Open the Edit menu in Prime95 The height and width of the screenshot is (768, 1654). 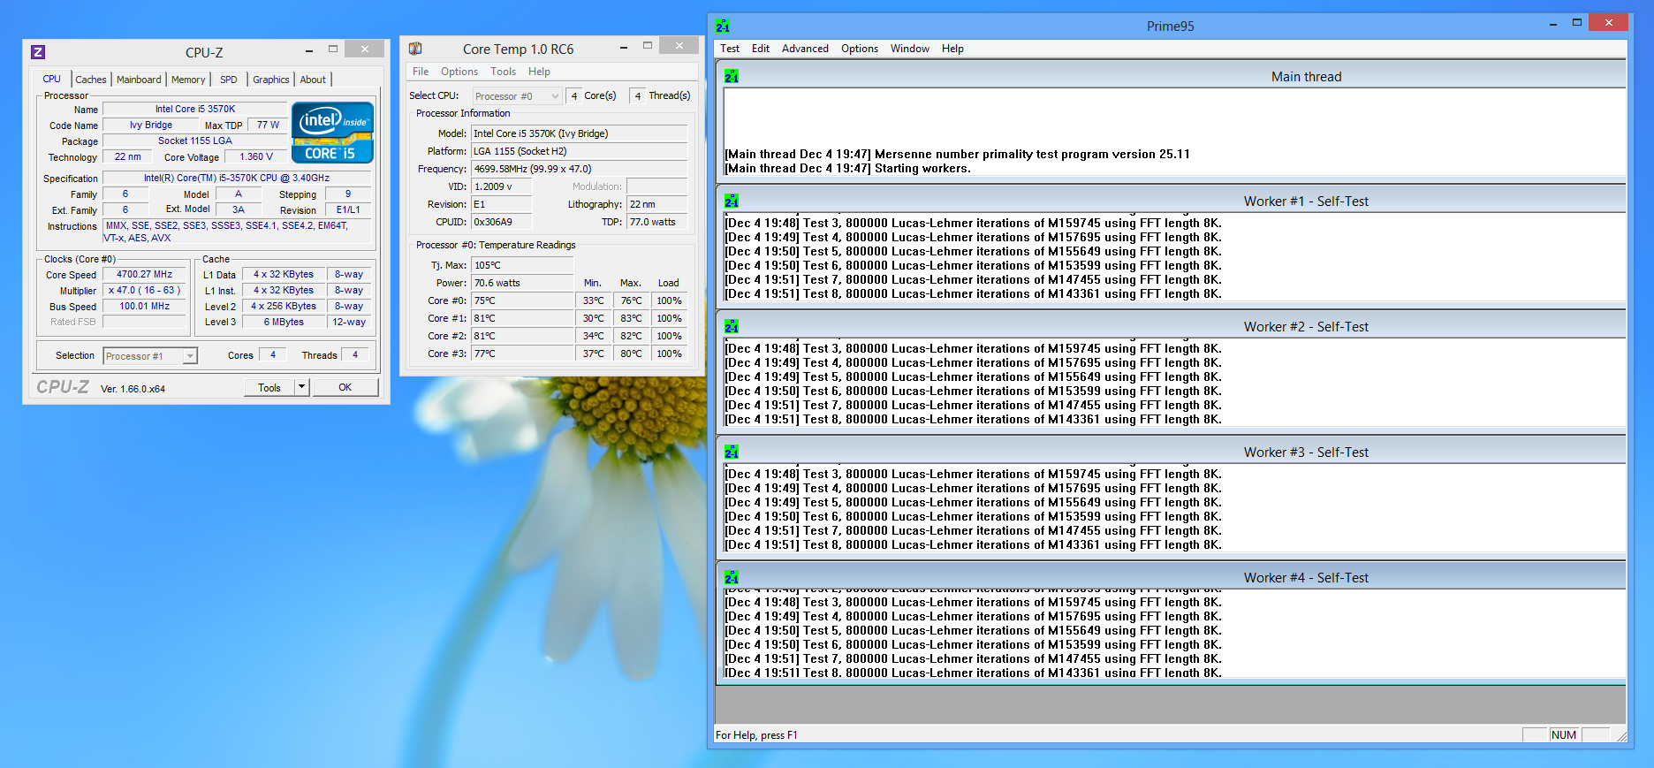coord(761,49)
